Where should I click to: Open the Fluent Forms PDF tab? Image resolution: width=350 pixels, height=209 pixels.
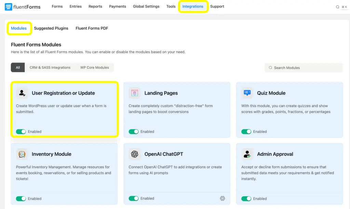[92, 28]
